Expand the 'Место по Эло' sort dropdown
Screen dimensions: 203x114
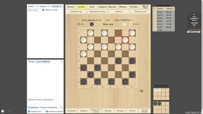[54, 10]
